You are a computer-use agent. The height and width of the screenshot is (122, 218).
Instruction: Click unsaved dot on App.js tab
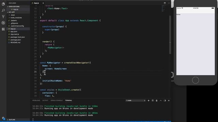pyautogui.click(x=43, y=3)
